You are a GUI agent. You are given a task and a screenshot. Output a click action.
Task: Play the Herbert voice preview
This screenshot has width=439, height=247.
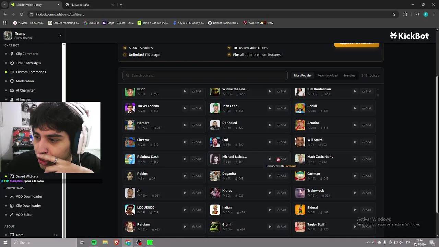tap(185, 125)
